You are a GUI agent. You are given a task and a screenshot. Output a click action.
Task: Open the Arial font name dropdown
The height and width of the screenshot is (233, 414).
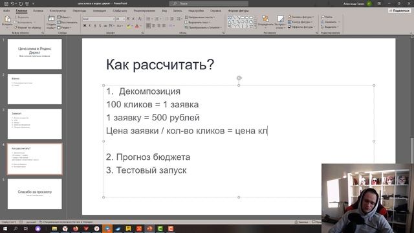pos(114,19)
